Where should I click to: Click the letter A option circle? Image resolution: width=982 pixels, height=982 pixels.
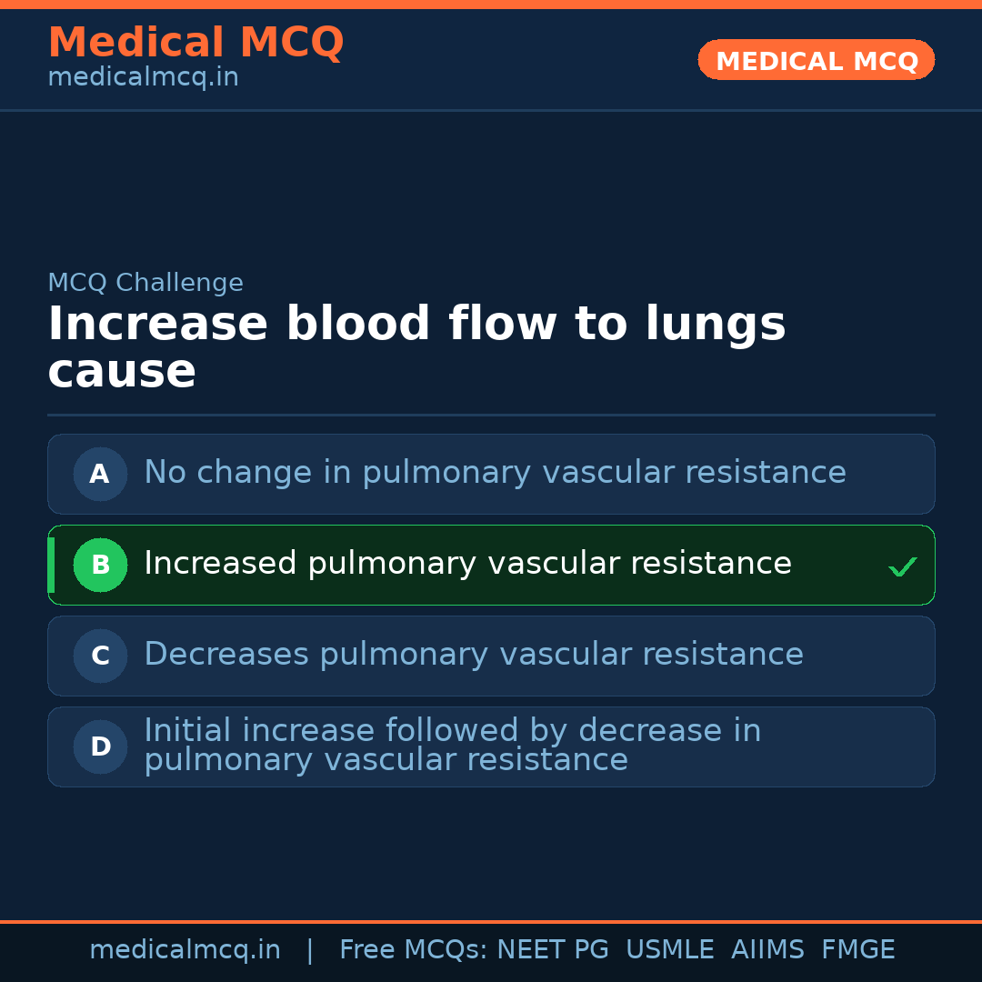click(x=100, y=474)
